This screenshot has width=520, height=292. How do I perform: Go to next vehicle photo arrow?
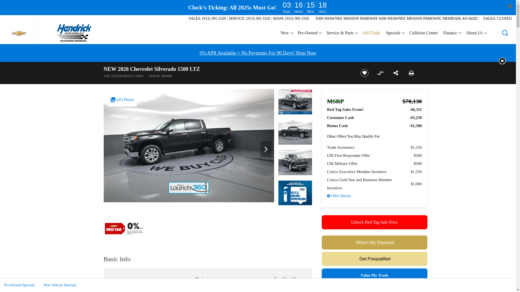(266, 149)
